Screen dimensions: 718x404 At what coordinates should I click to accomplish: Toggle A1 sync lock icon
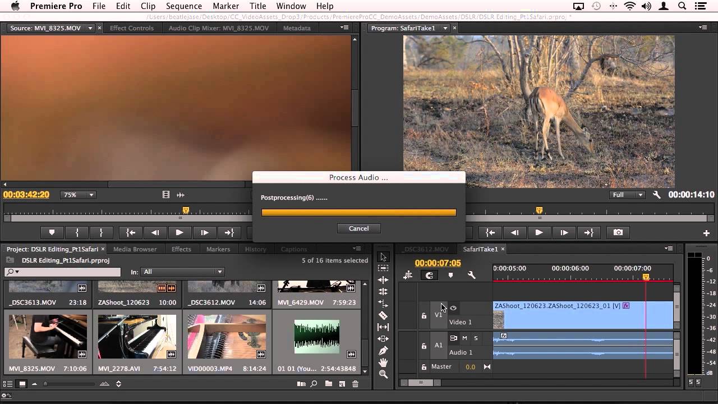[453, 338]
